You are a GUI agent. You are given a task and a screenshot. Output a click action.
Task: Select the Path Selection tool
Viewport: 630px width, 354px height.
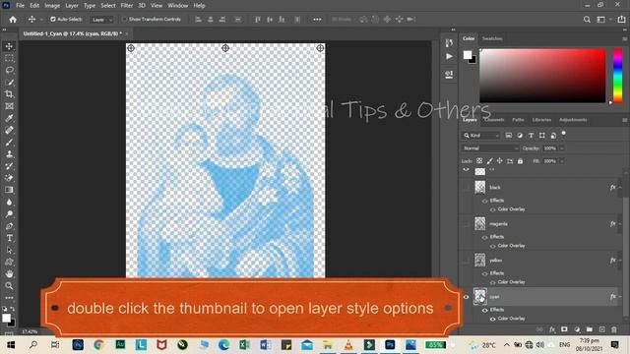[9, 250]
